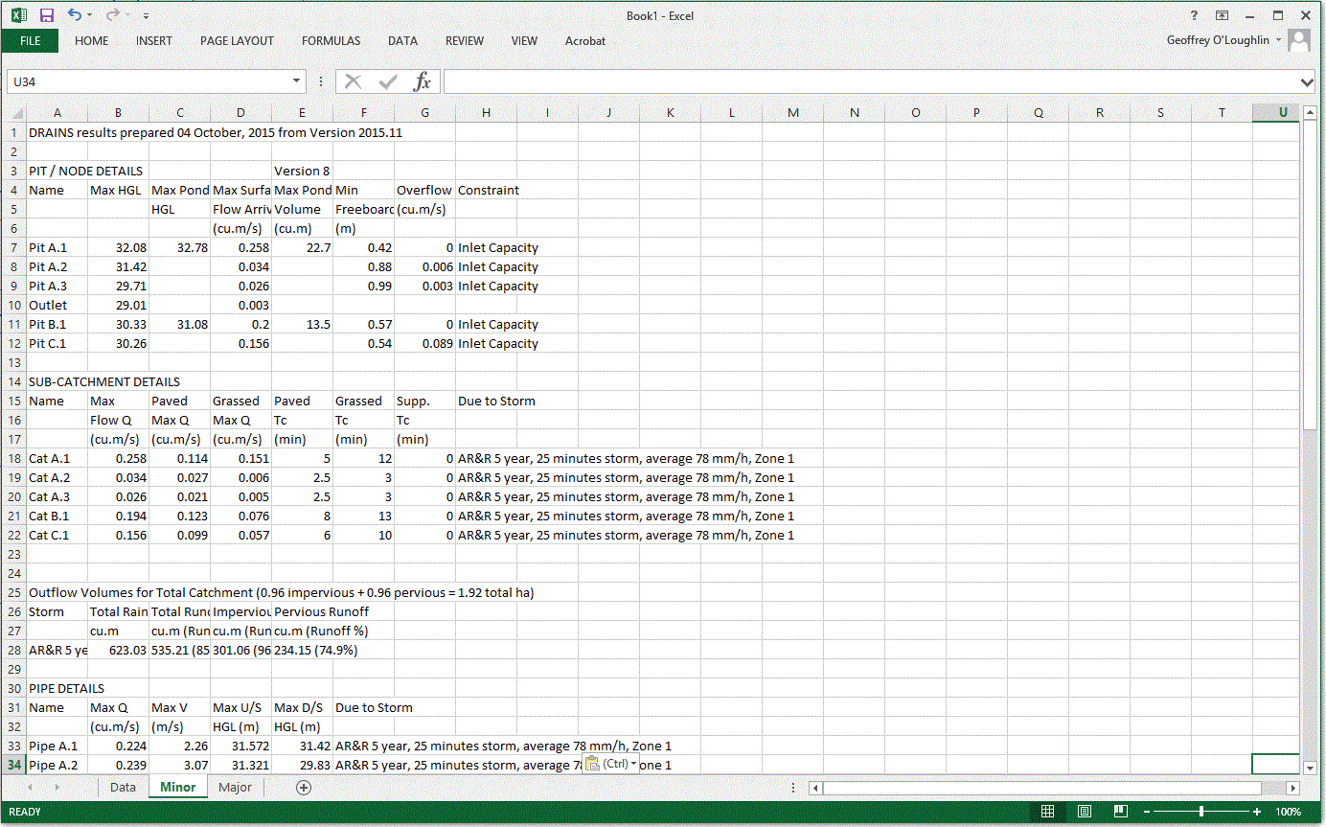Image resolution: width=1326 pixels, height=827 pixels.
Task: Switch to Page Break Preview icon
Action: click(x=1120, y=812)
